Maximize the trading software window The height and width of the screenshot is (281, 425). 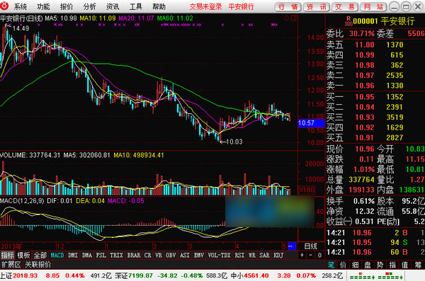coord(406,6)
